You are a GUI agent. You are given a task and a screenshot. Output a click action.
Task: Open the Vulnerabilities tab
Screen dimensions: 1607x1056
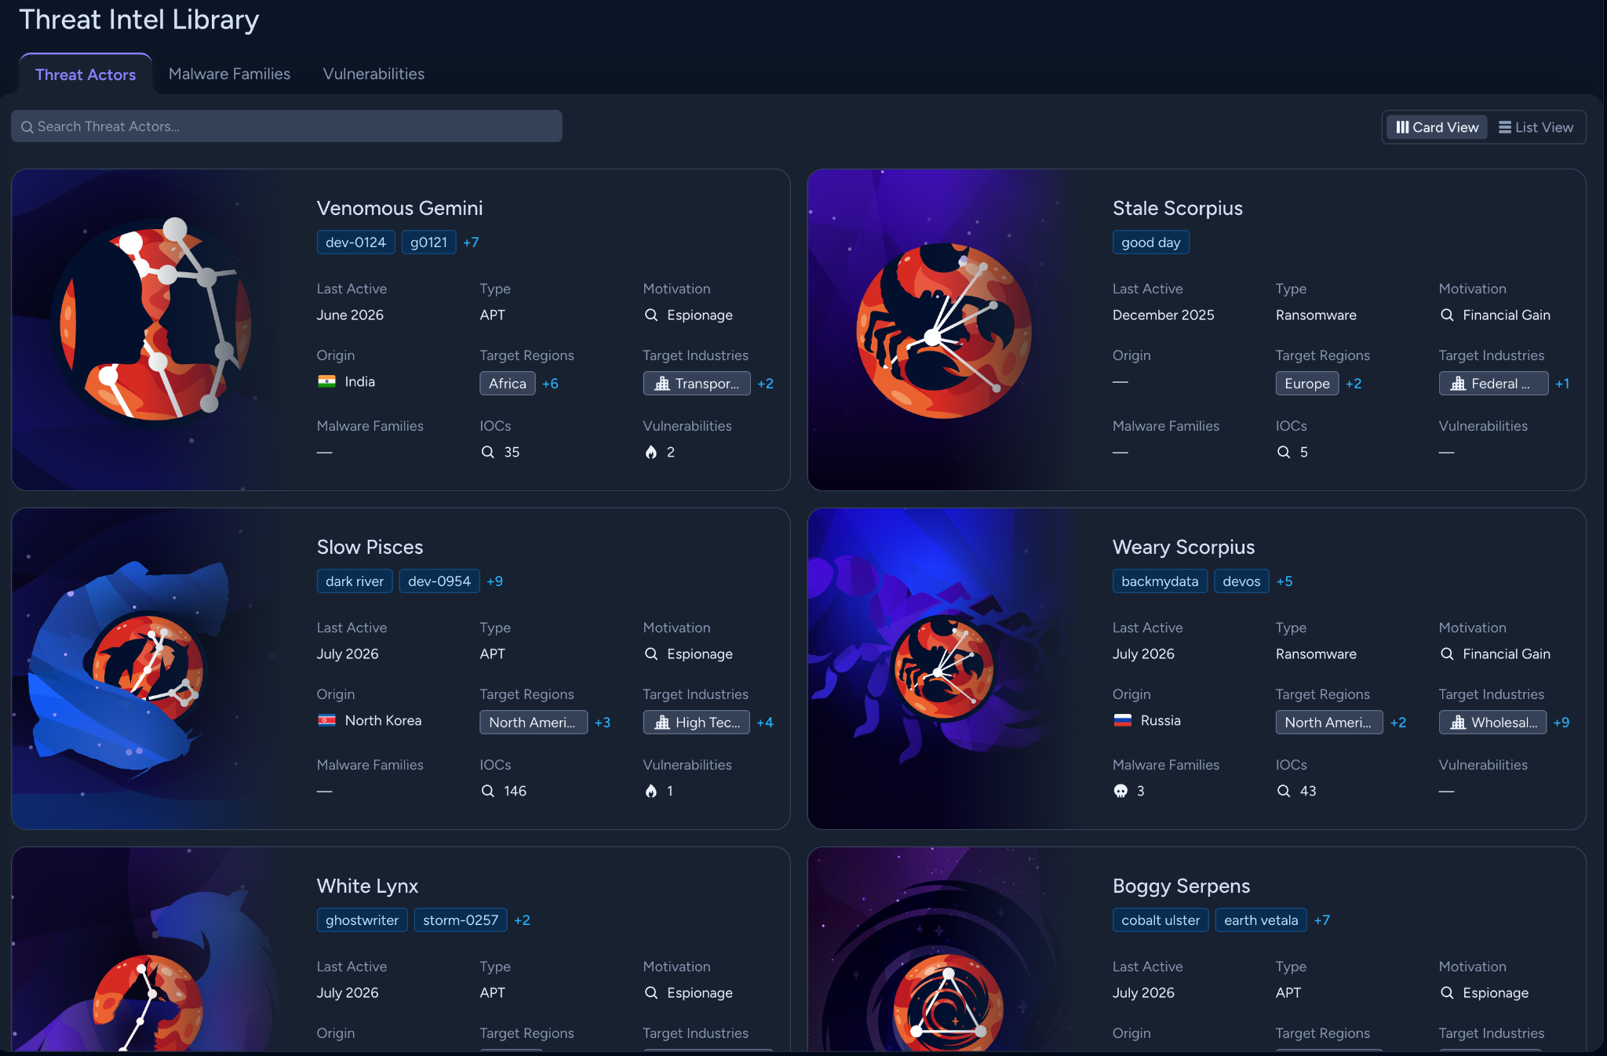coord(374,74)
